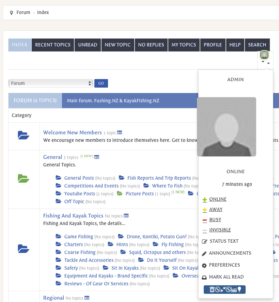279x302 pixels.
Task: Expand the topics list icon next to General
Action: pyautogui.click(x=97, y=157)
